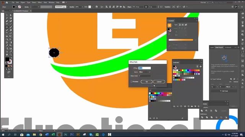This screenshot has height=137, width=245.
Task: Select the Type tool
Action: tap(7, 24)
